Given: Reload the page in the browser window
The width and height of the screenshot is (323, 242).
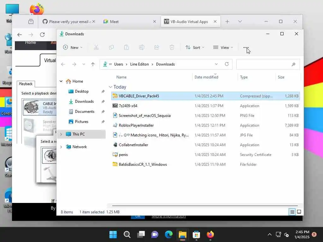Looking at the screenshot, I should (x=42, y=35).
